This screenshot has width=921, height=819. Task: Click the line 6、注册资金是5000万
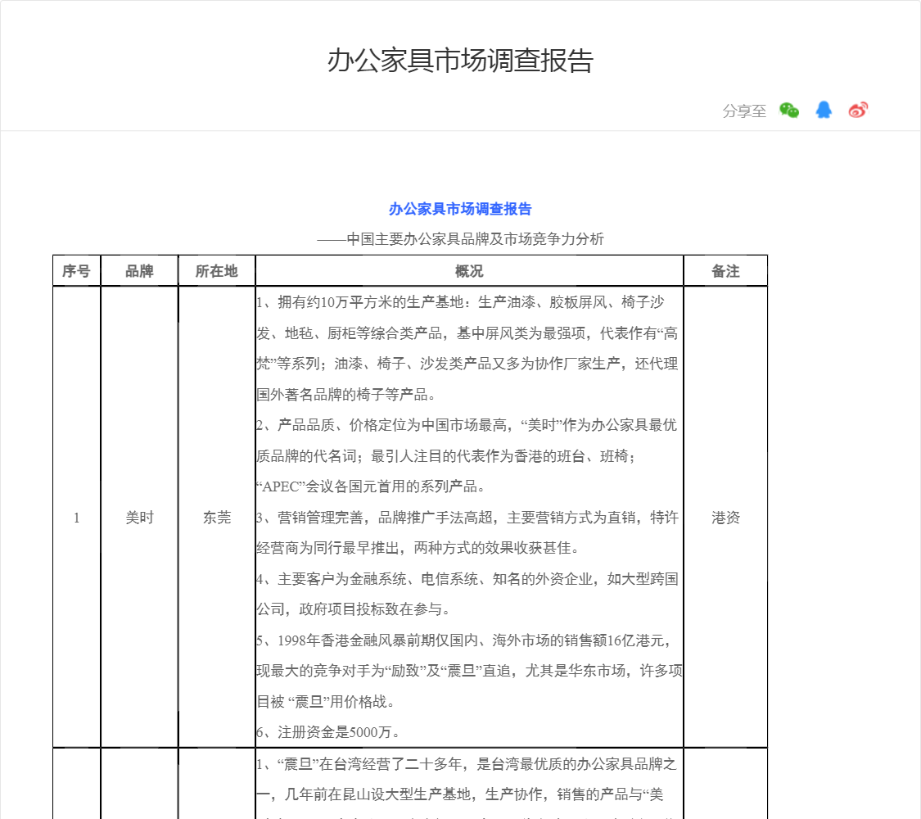[329, 732]
